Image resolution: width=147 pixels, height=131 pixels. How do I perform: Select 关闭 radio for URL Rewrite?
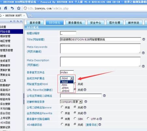point(75,89)
